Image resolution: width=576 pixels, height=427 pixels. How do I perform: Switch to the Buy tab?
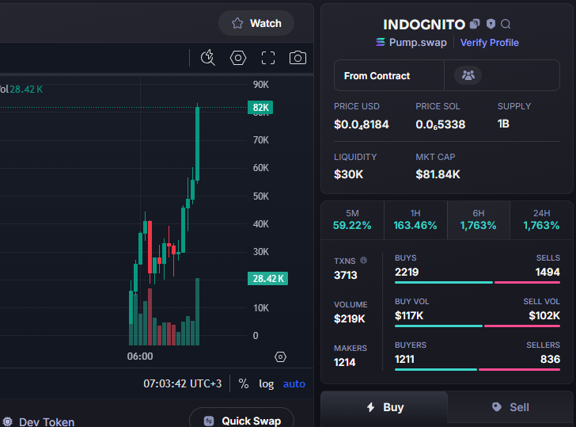tap(385, 407)
